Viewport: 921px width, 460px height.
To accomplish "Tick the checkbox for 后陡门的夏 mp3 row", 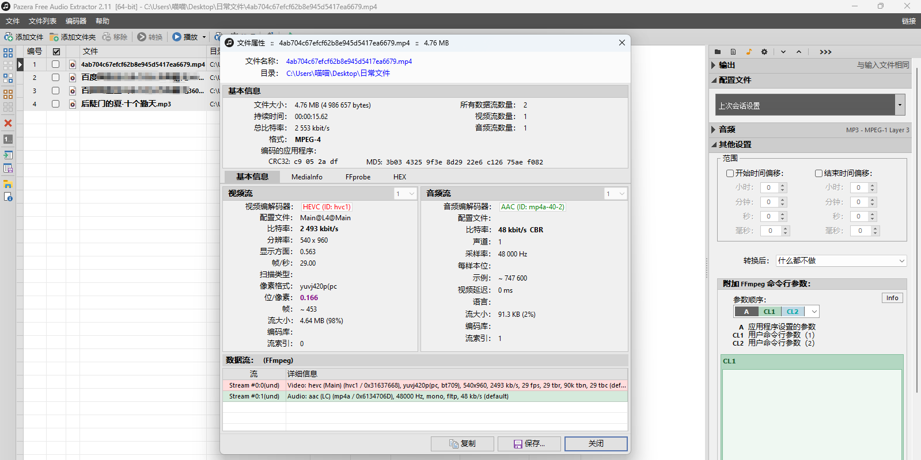I will coord(56,104).
